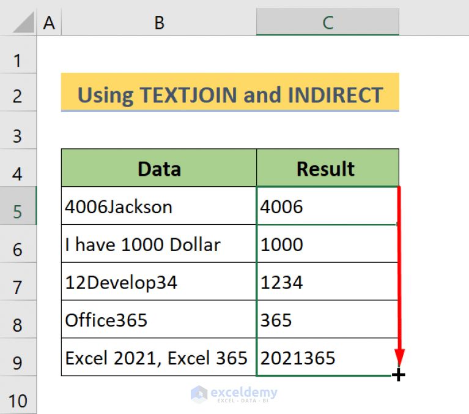Select row 9 header
The image size is (469, 414).
click(x=18, y=357)
